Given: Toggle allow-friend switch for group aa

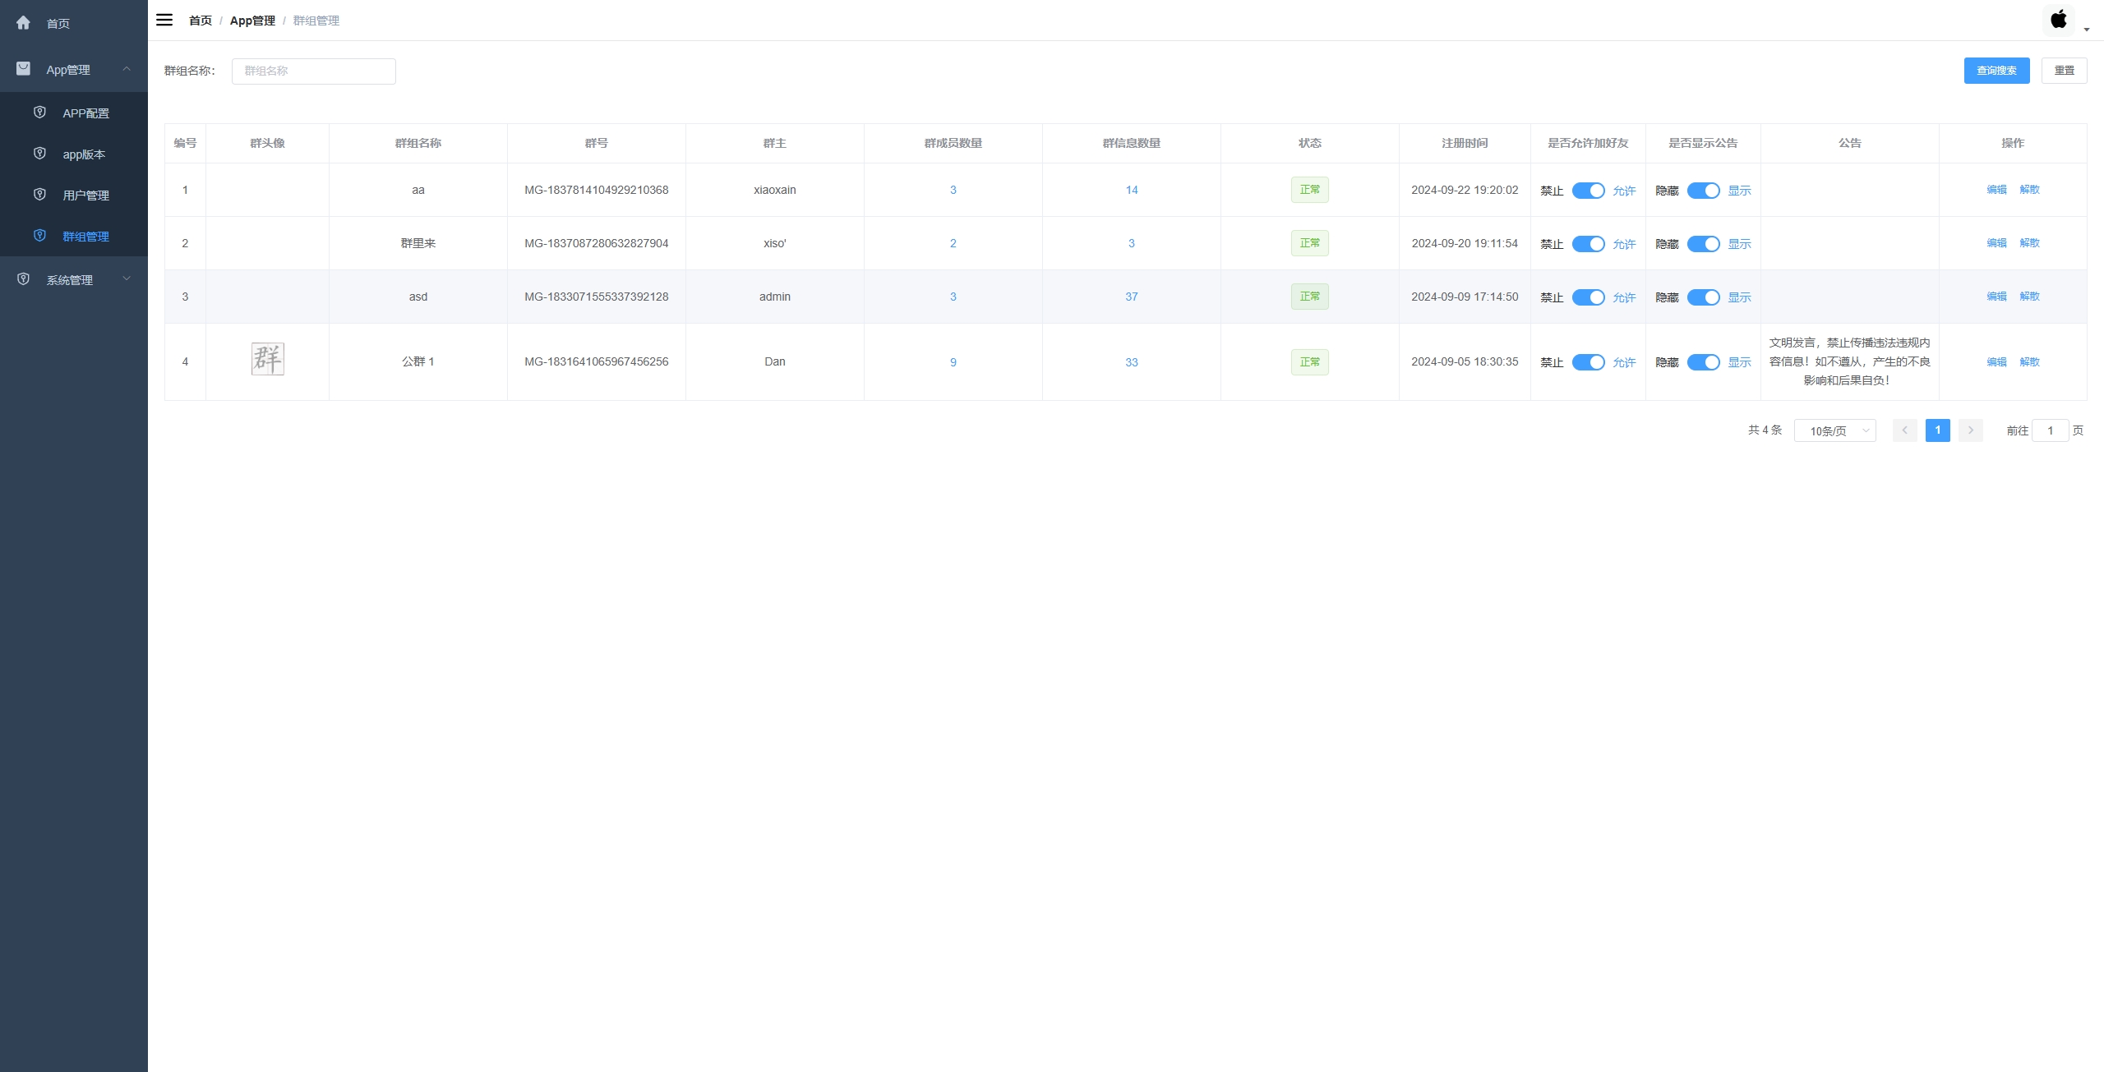Looking at the screenshot, I should [1588, 191].
